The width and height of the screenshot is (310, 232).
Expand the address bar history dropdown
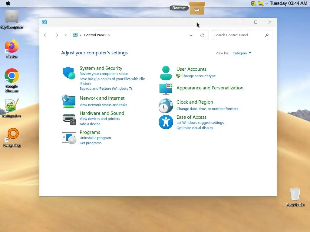191,35
